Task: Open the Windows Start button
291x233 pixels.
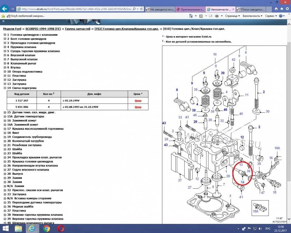Action: pos(5,228)
